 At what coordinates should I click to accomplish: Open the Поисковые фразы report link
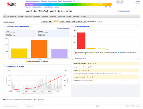[81, 59]
